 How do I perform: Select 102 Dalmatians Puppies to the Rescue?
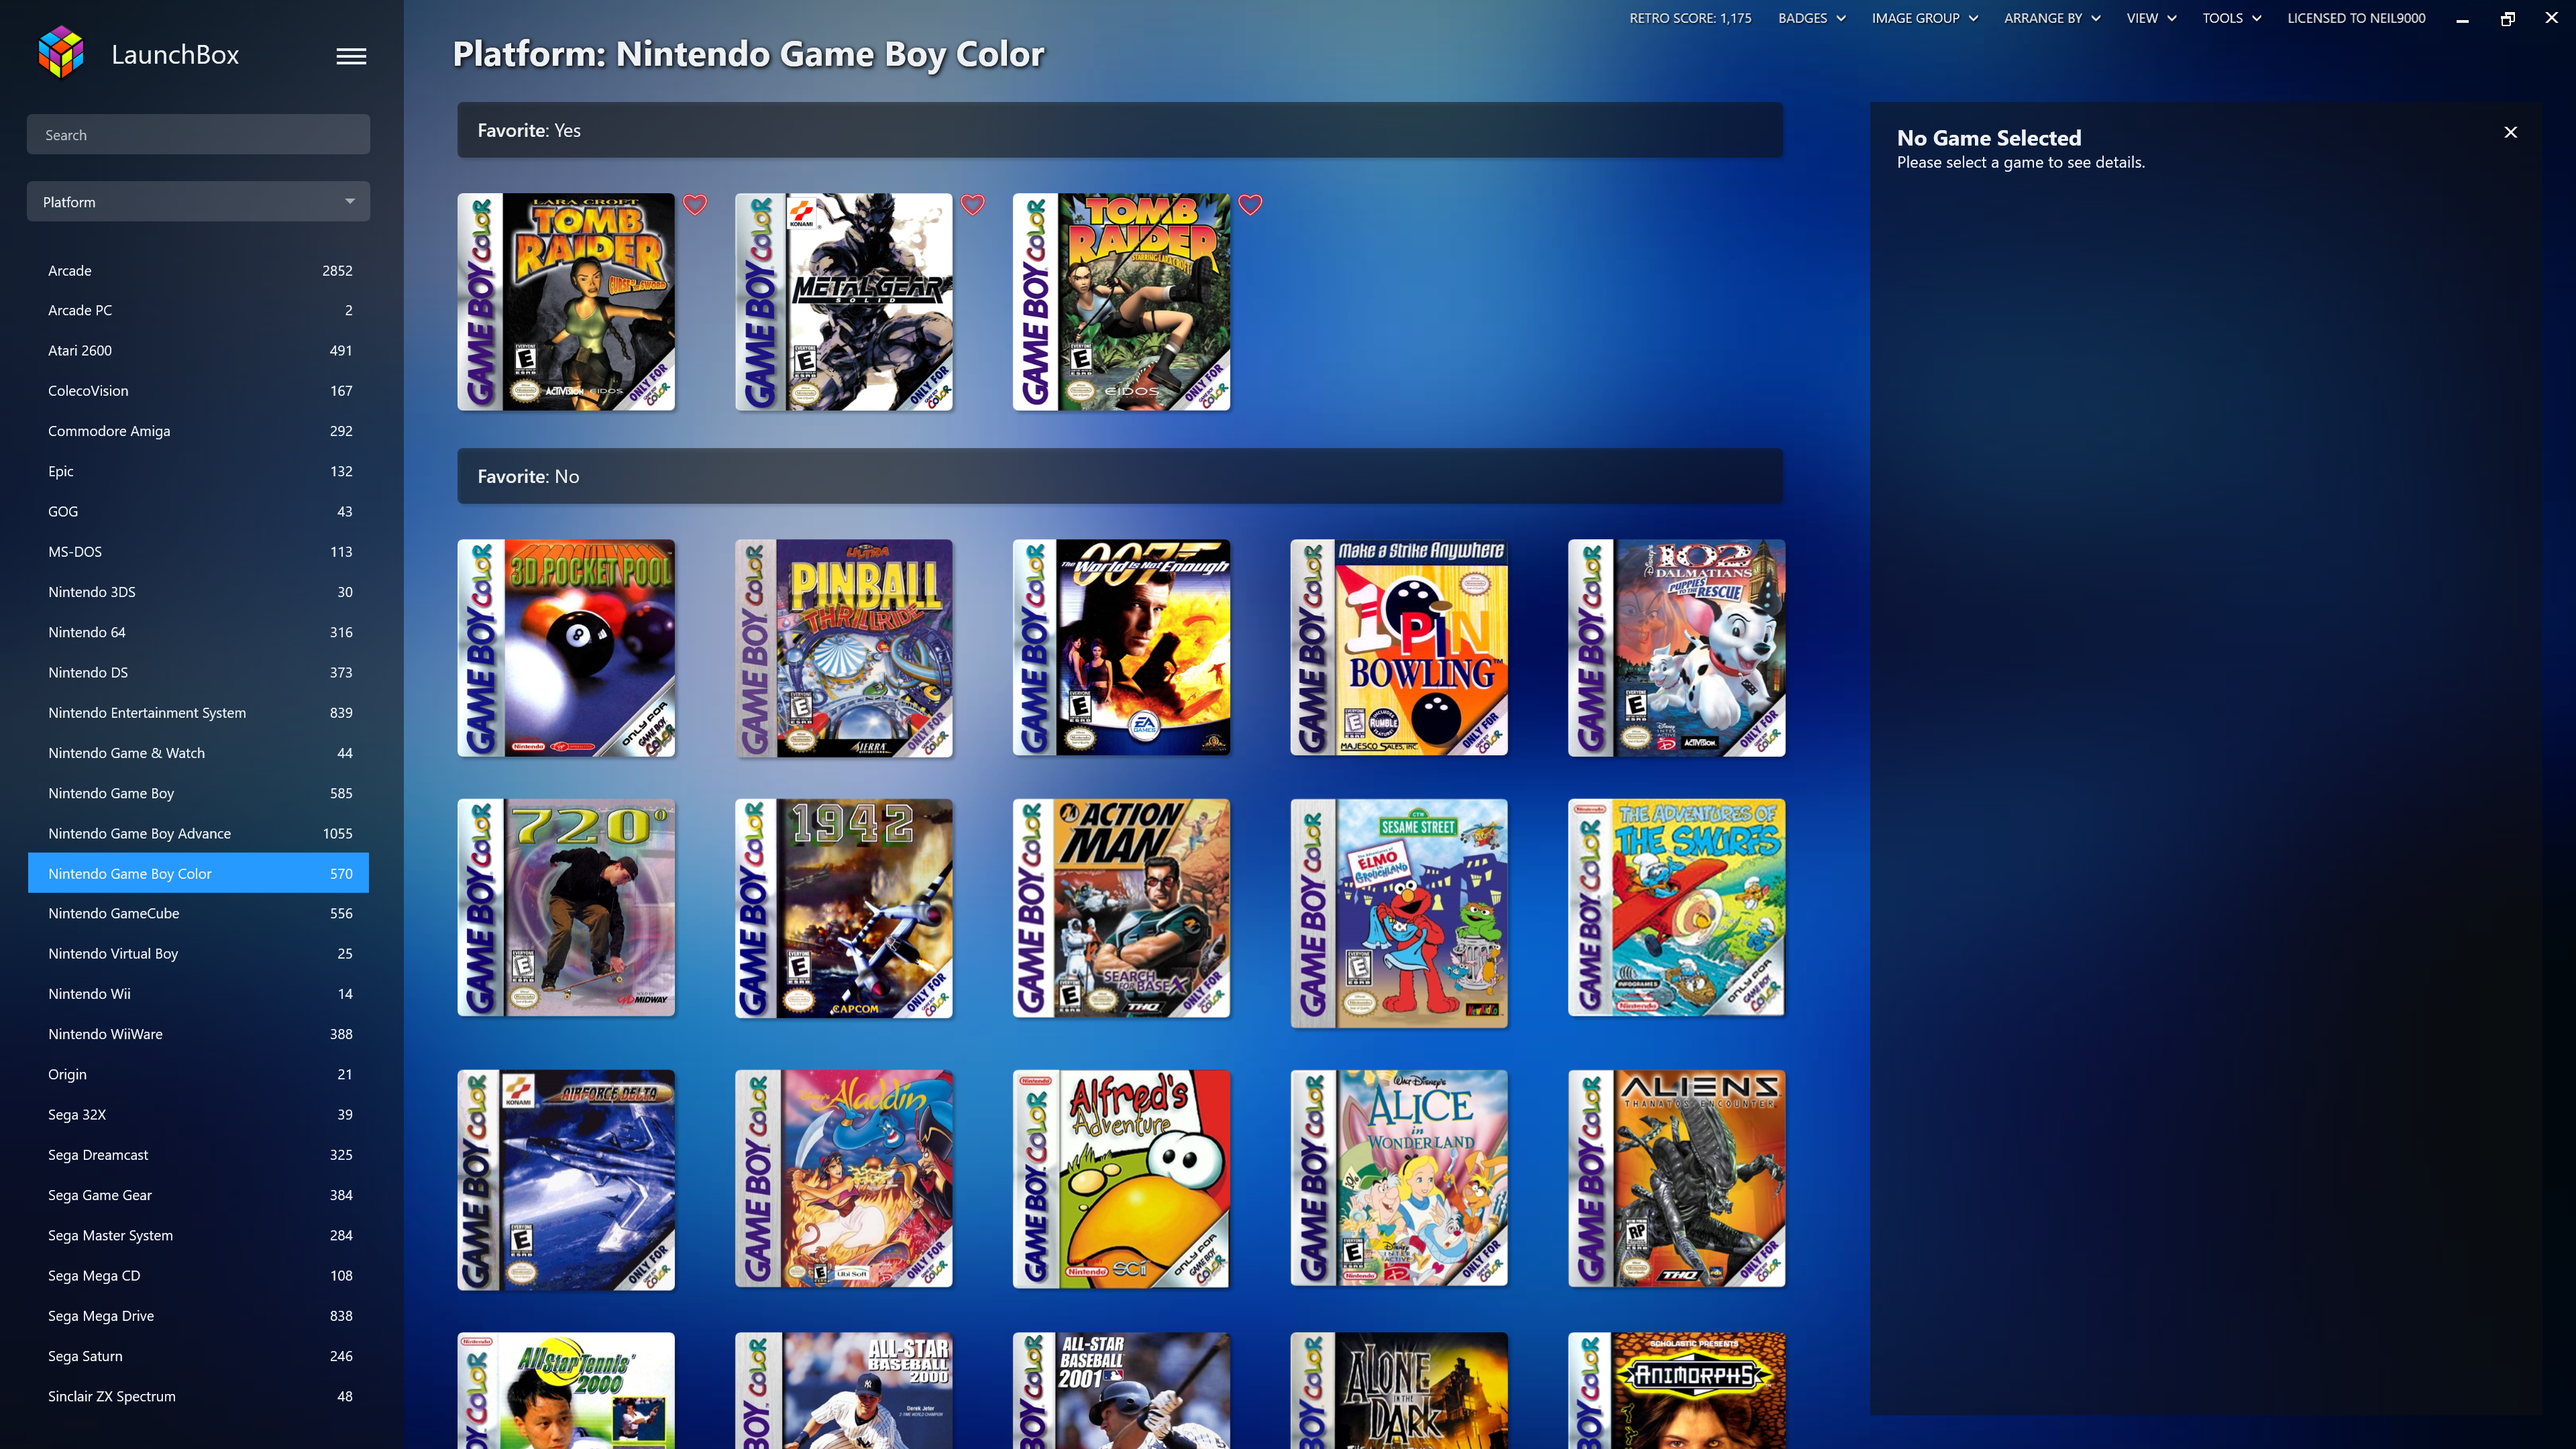1677,648
